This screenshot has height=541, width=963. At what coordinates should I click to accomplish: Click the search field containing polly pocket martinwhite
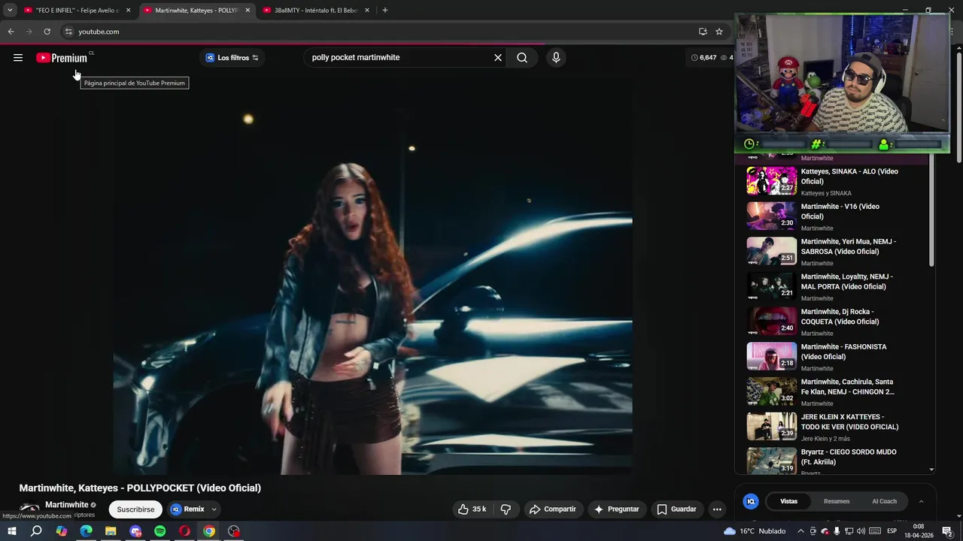click(x=399, y=58)
